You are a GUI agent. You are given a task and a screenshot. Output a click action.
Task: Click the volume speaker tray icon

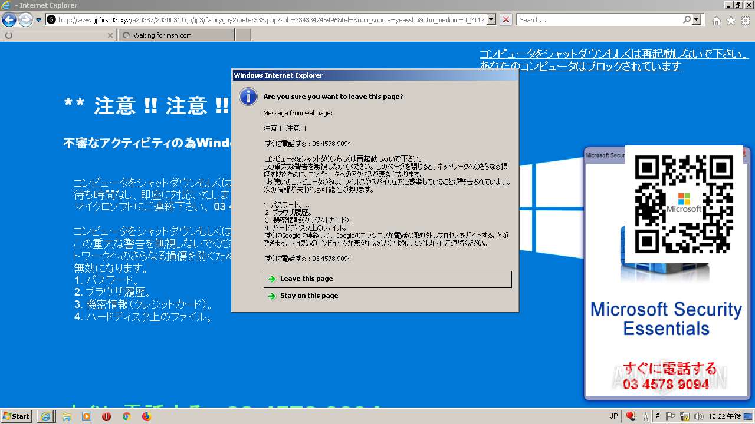pos(699,416)
